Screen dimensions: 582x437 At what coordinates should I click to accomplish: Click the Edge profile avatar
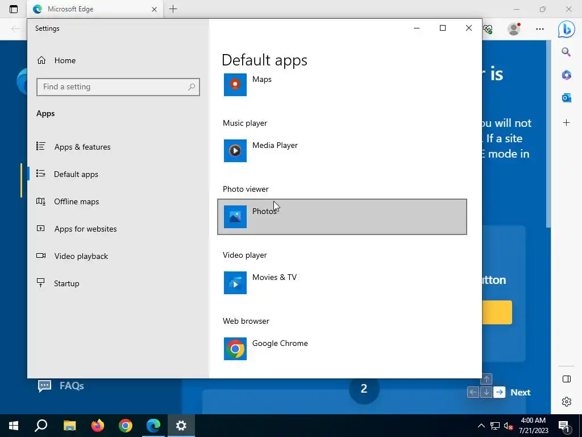point(514,28)
